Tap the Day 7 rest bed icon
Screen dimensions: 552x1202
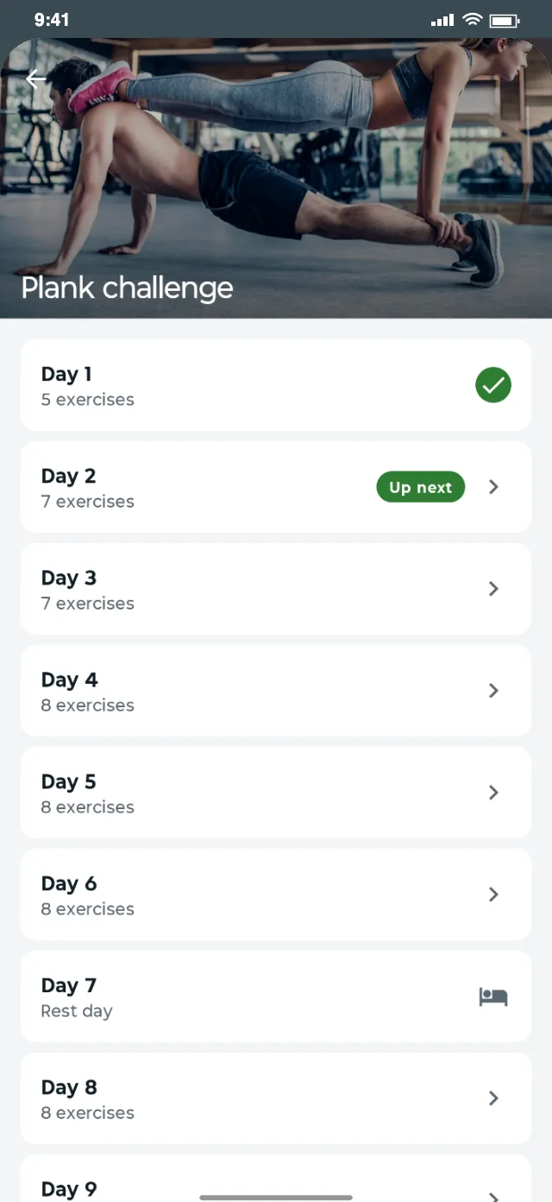click(x=493, y=996)
